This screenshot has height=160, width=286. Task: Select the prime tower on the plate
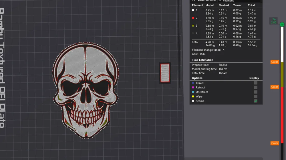[x=165, y=73]
